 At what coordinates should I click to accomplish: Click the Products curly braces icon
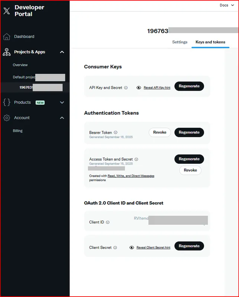6,102
